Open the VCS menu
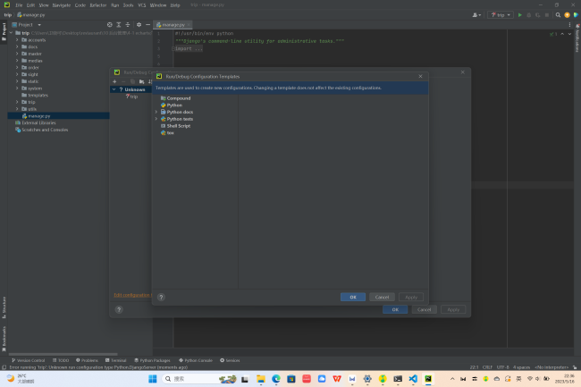This screenshot has width=581, height=387. pos(141,5)
